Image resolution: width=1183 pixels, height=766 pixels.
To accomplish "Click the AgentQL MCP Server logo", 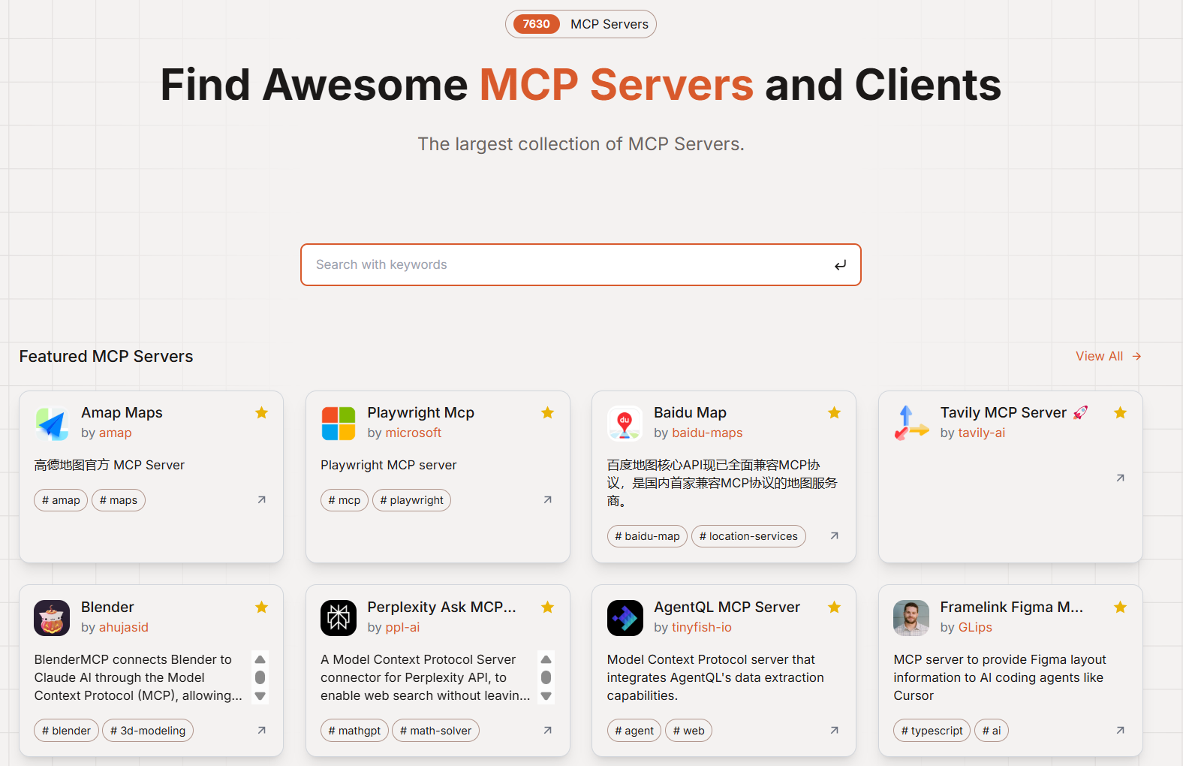I will 625,618.
